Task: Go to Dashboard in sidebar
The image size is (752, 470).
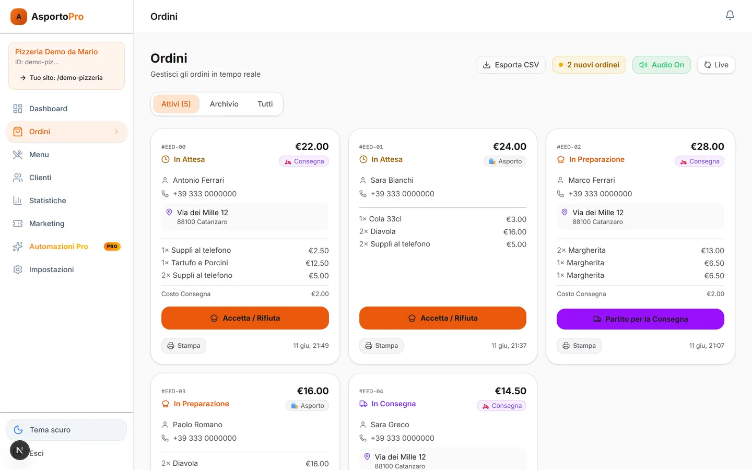Action: 66,109
